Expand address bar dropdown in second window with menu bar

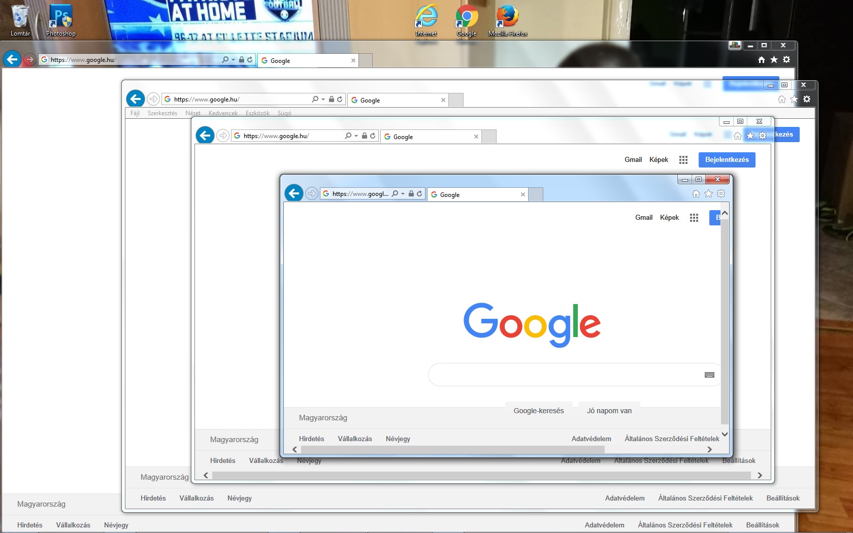[x=323, y=99]
